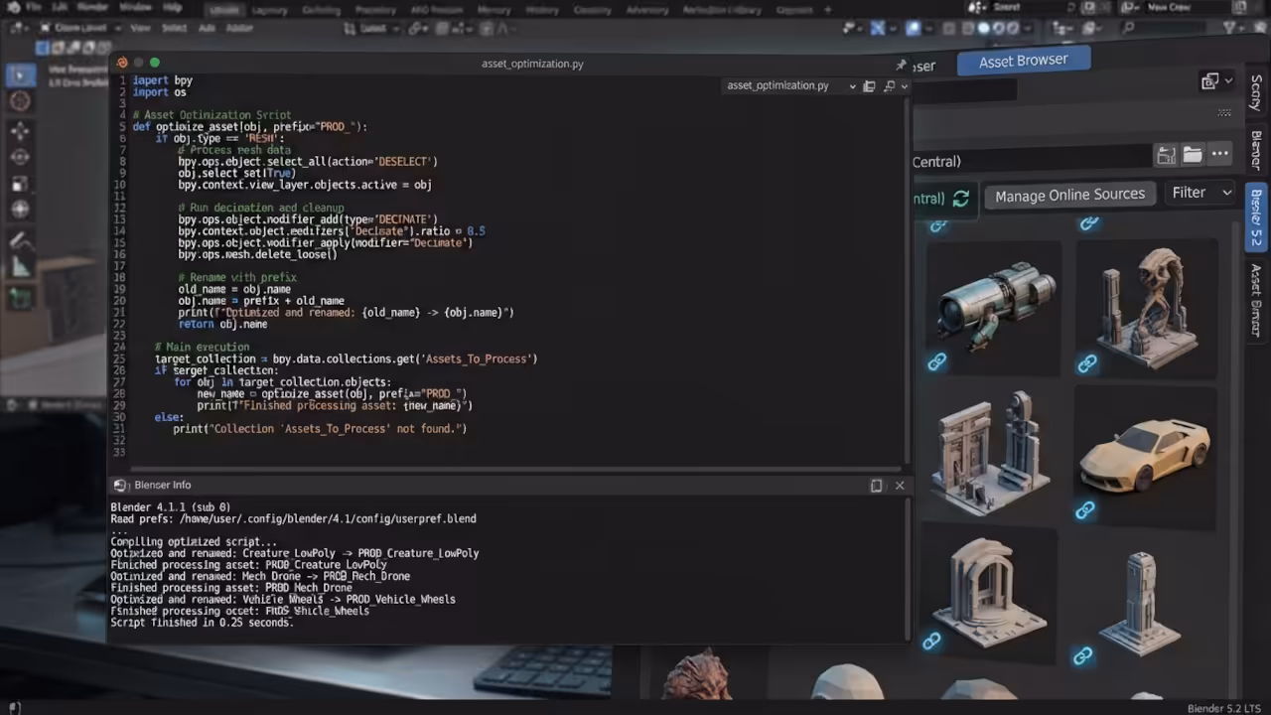This screenshot has width=1271, height=715.
Task: Switch to solid viewport shading sphere
Action: 984,28
